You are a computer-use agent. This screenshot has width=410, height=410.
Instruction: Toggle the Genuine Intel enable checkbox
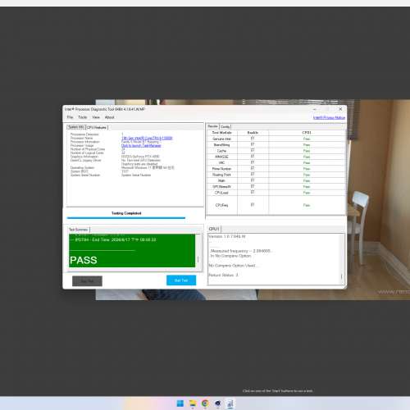coord(253,139)
